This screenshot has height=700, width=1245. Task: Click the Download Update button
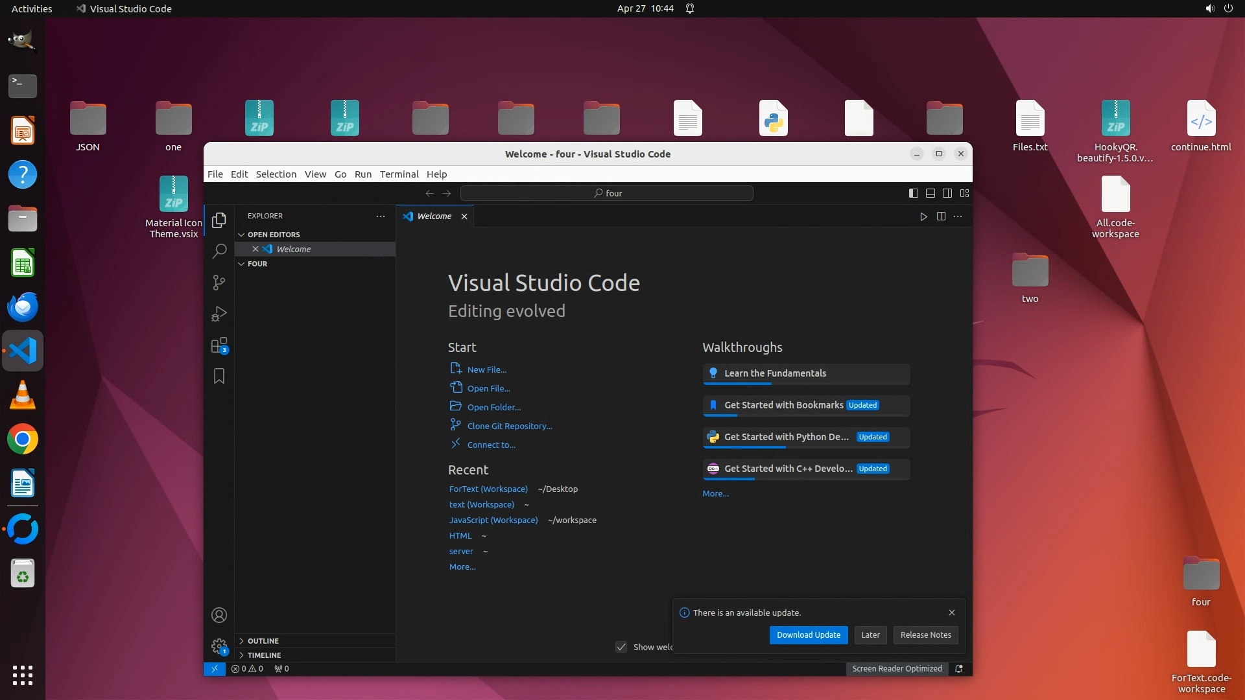tap(808, 635)
